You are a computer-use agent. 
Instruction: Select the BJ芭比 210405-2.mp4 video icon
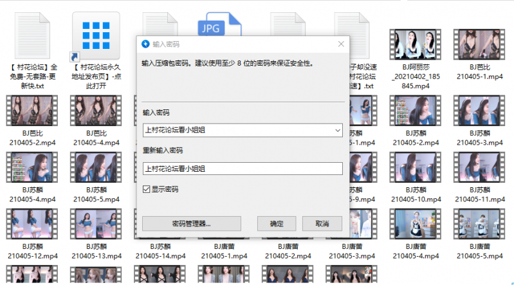pyautogui.click(x=33, y=111)
